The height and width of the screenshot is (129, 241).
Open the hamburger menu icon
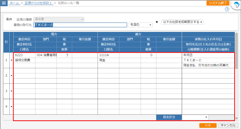pyautogui.click(x=4, y=3)
